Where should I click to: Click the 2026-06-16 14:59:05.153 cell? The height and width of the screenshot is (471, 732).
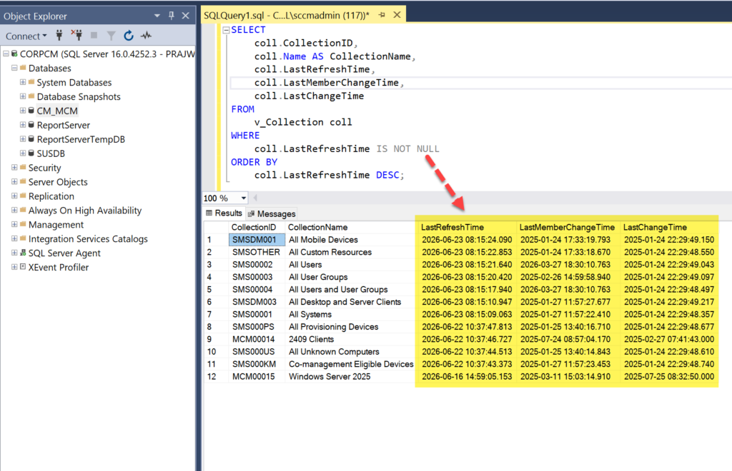coord(467,376)
